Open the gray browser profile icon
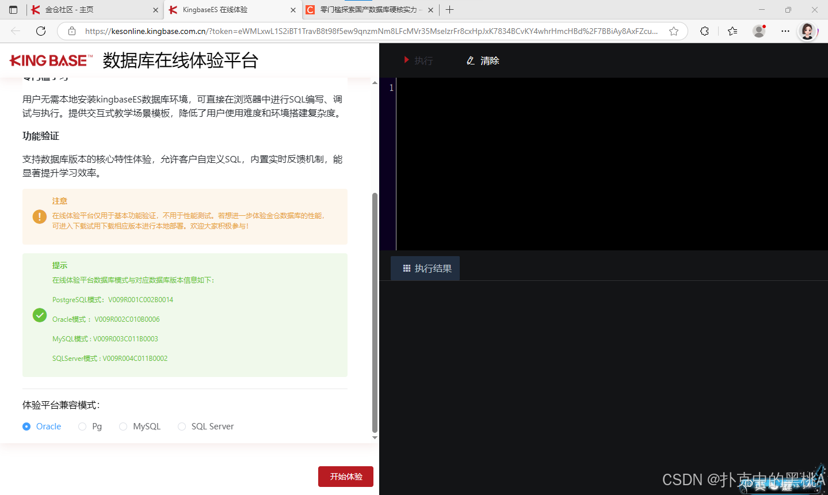This screenshot has width=828, height=495. point(760,31)
